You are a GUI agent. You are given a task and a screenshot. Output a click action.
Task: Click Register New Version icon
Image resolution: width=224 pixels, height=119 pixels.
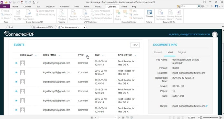click(28, 15)
